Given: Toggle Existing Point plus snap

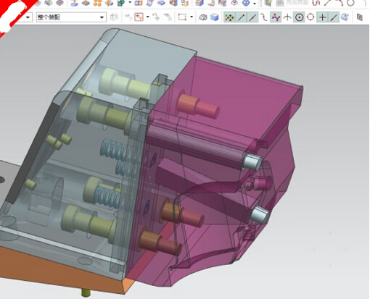Looking at the screenshot, I should point(322,17).
